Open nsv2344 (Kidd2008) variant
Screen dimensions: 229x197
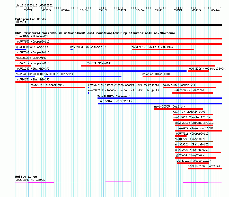pyautogui.click(x=29, y=74)
